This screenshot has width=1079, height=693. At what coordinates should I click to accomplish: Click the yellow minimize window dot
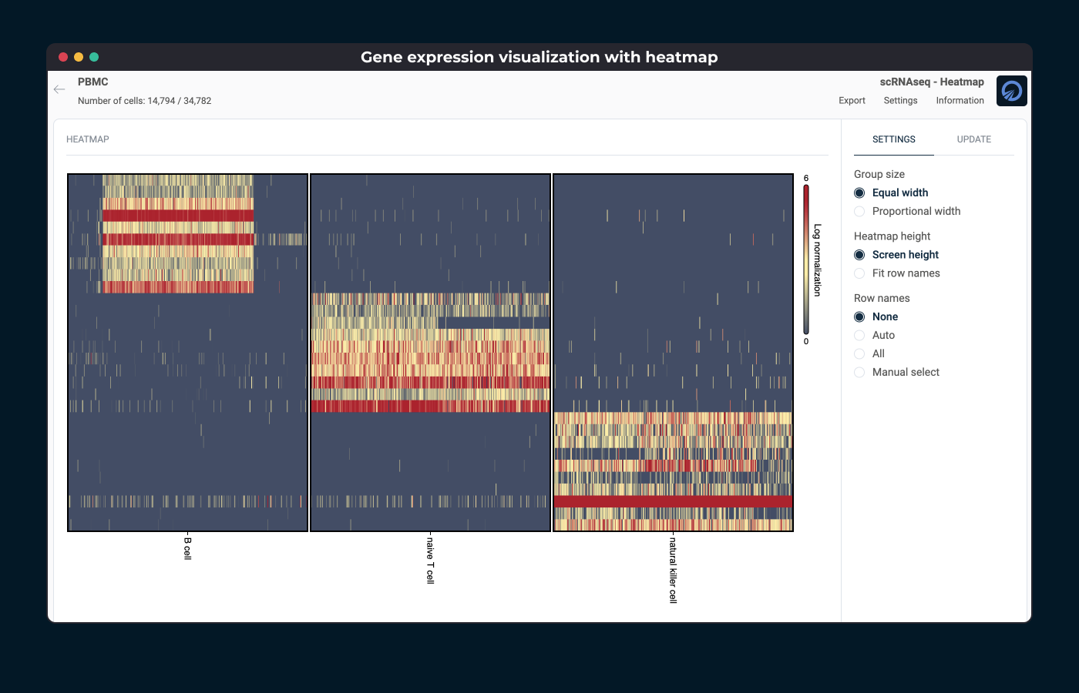coord(79,57)
